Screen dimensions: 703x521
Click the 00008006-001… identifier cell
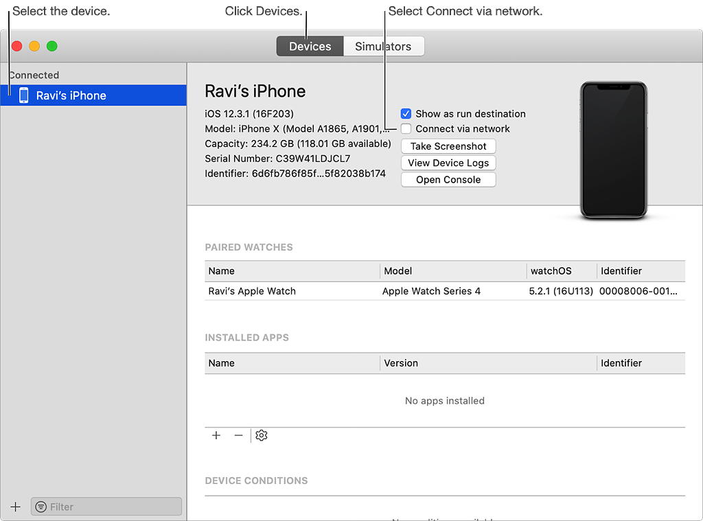point(638,291)
